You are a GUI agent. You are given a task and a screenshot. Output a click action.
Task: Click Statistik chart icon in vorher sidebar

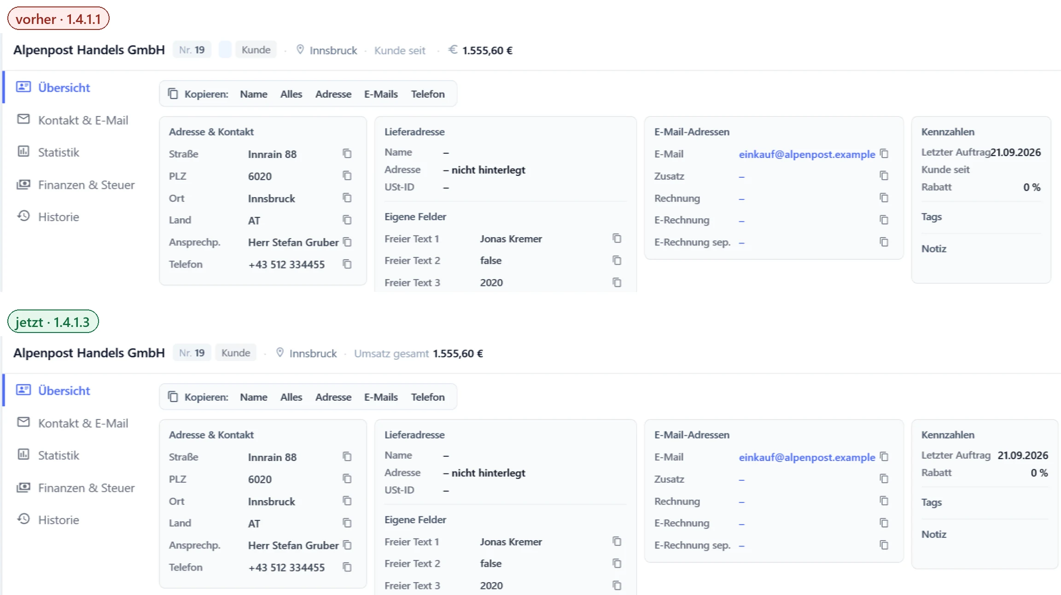(23, 152)
